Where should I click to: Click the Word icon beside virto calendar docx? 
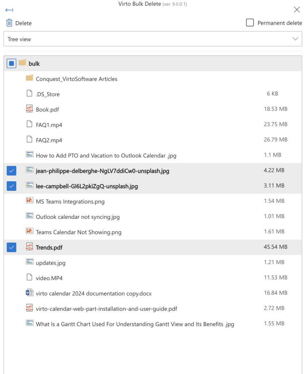pos(29,293)
